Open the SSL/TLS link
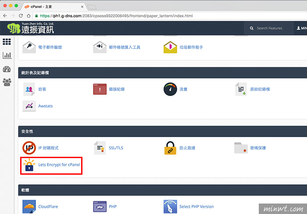The height and width of the screenshot is (214, 307). point(116,148)
